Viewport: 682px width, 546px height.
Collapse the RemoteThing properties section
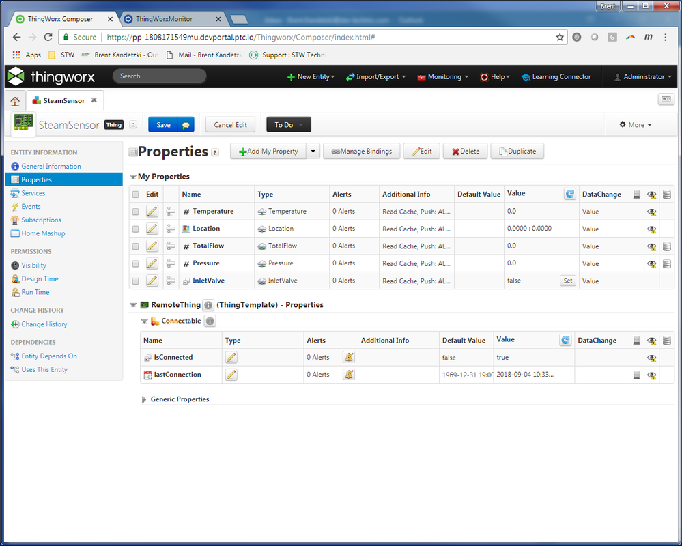pyautogui.click(x=133, y=305)
